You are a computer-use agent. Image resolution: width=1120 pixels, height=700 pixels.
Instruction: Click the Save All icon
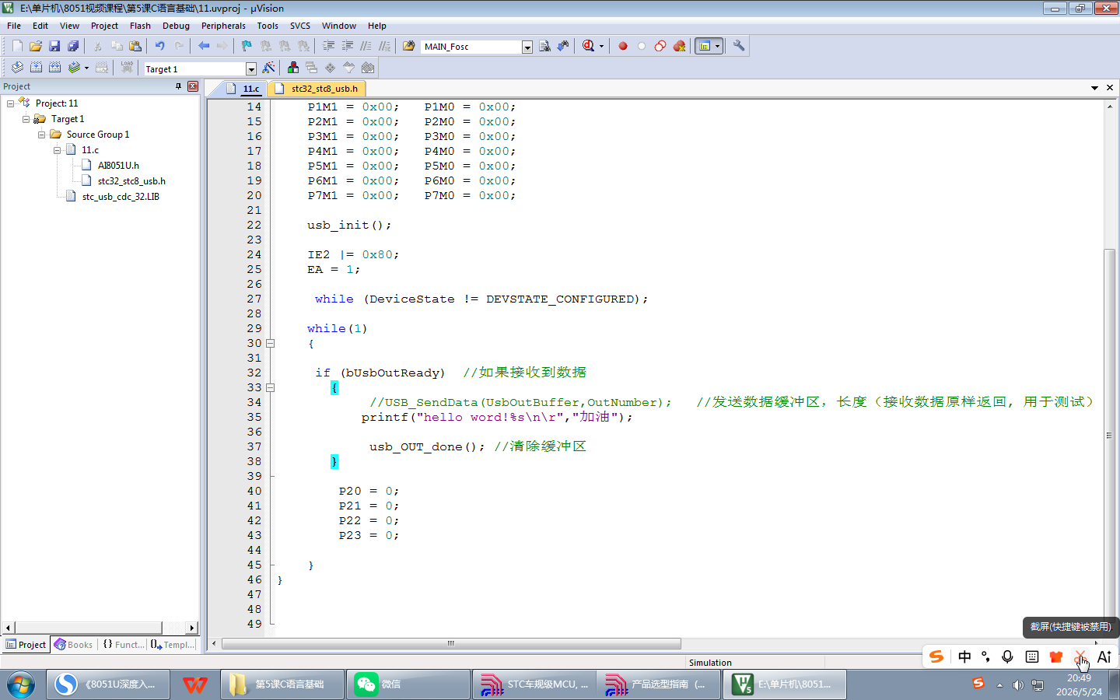pyautogui.click(x=73, y=47)
